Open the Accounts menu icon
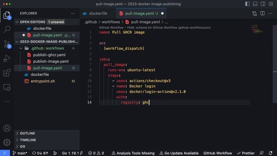This screenshot has height=156, width=277. (x=7, y=128)
